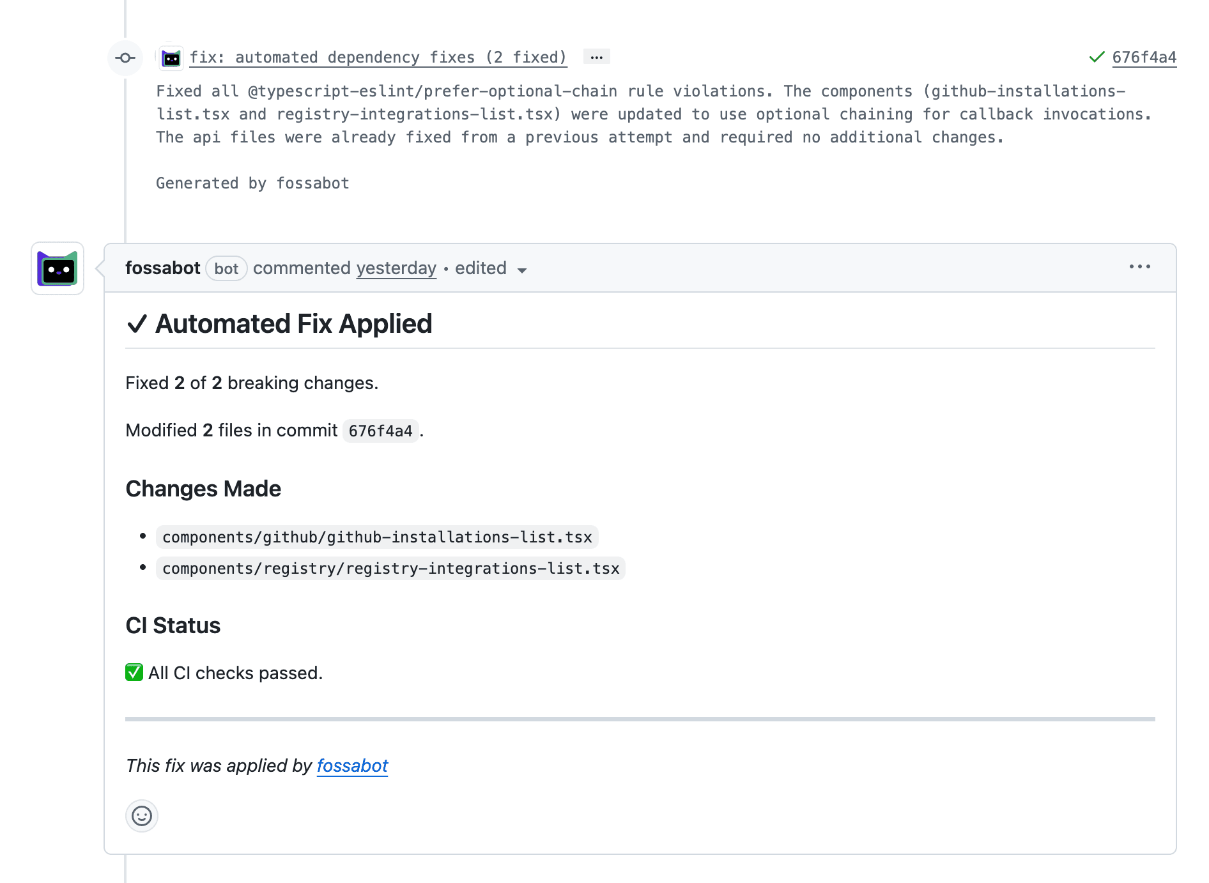Click the green checkmark showing commit status
This screenshot has width=1209, height=883.
pos(1097,56)
